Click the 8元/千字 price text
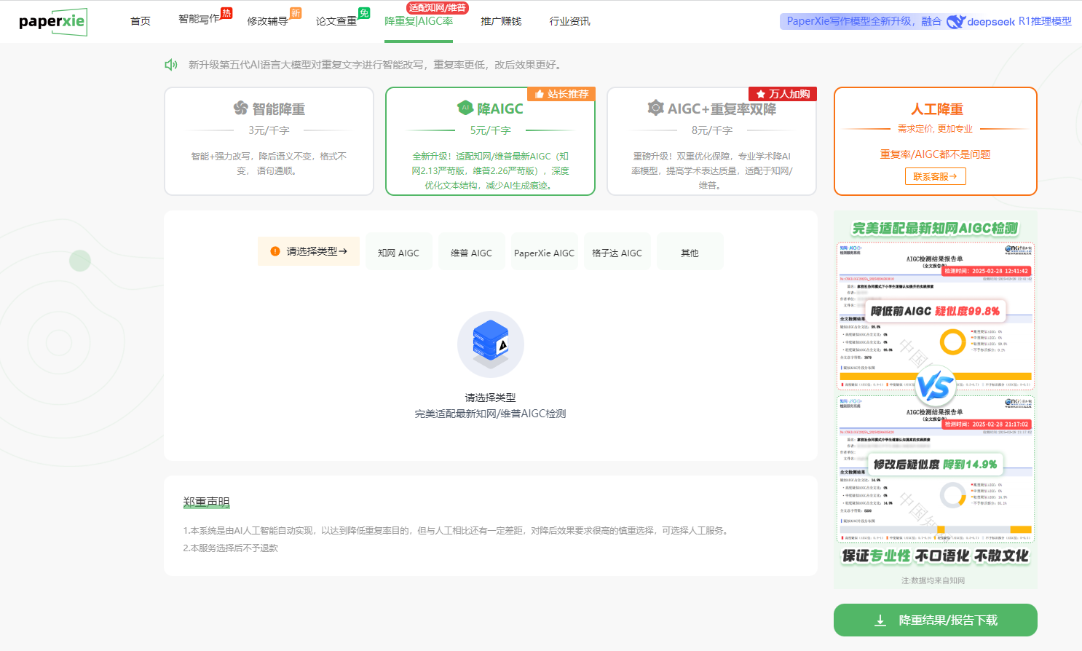 (711, 130)
